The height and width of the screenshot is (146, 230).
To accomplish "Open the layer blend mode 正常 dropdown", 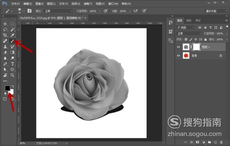I will (189, 34).
